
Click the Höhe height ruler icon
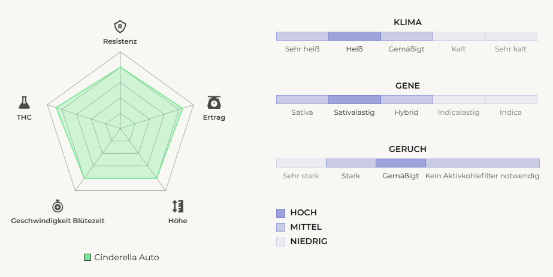(x=177, y=206)
